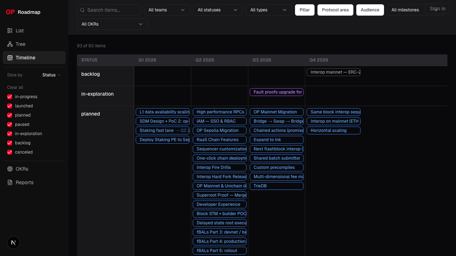Image resolution: width=456 pixels, height=256 pixels.
Task: Click the search magnifier icon
Action: tap(83, 10)
